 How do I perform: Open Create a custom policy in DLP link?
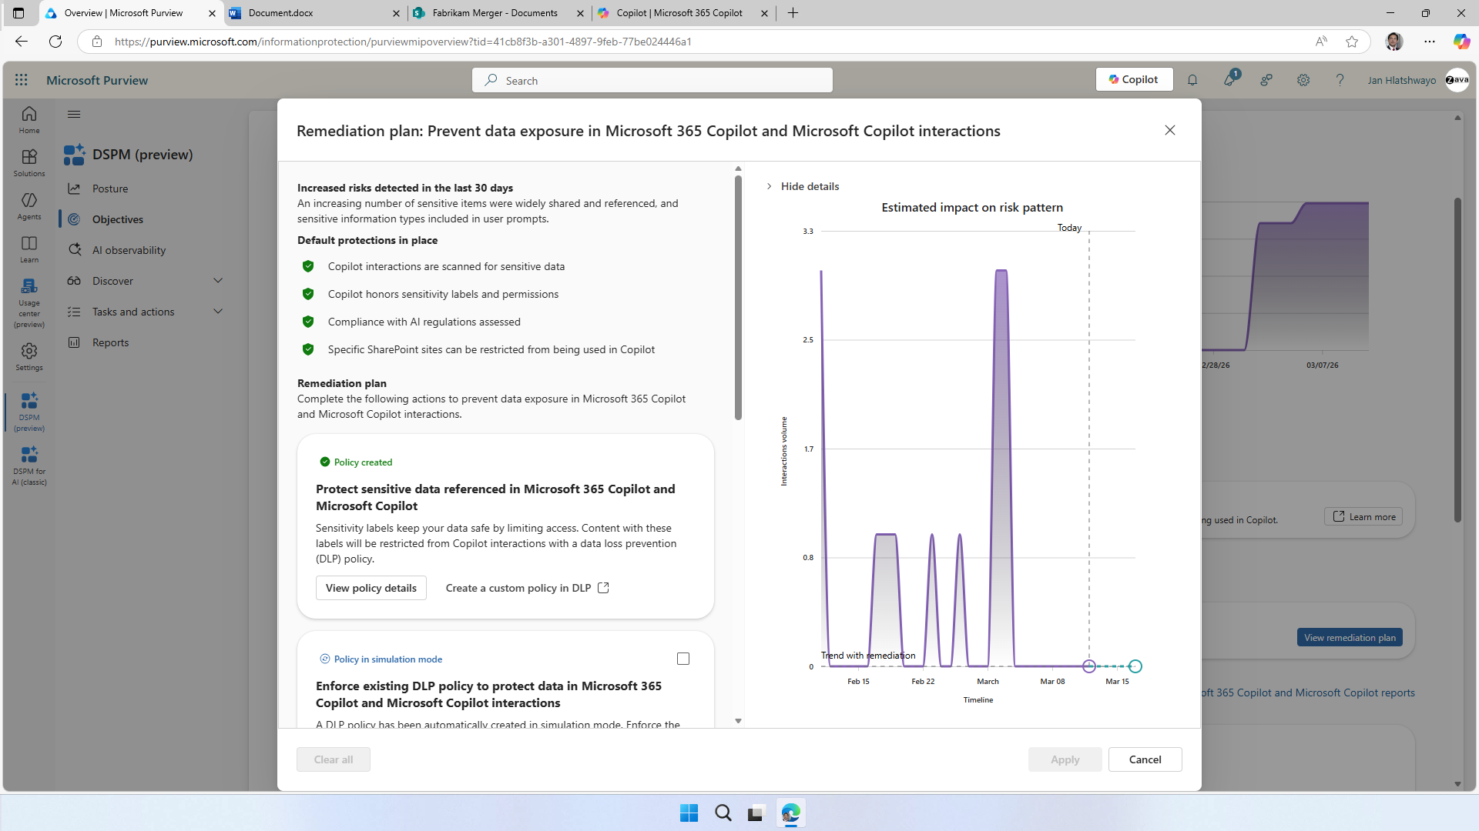point(527,588)
